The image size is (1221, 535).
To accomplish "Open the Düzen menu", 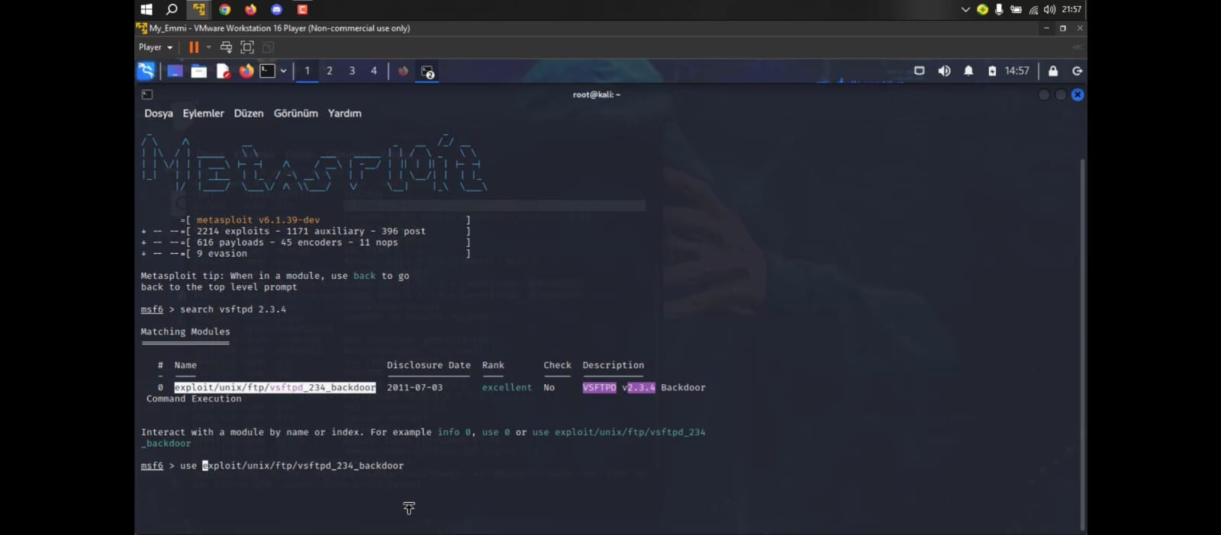I will pyautogui.click(x=249, y=113).
